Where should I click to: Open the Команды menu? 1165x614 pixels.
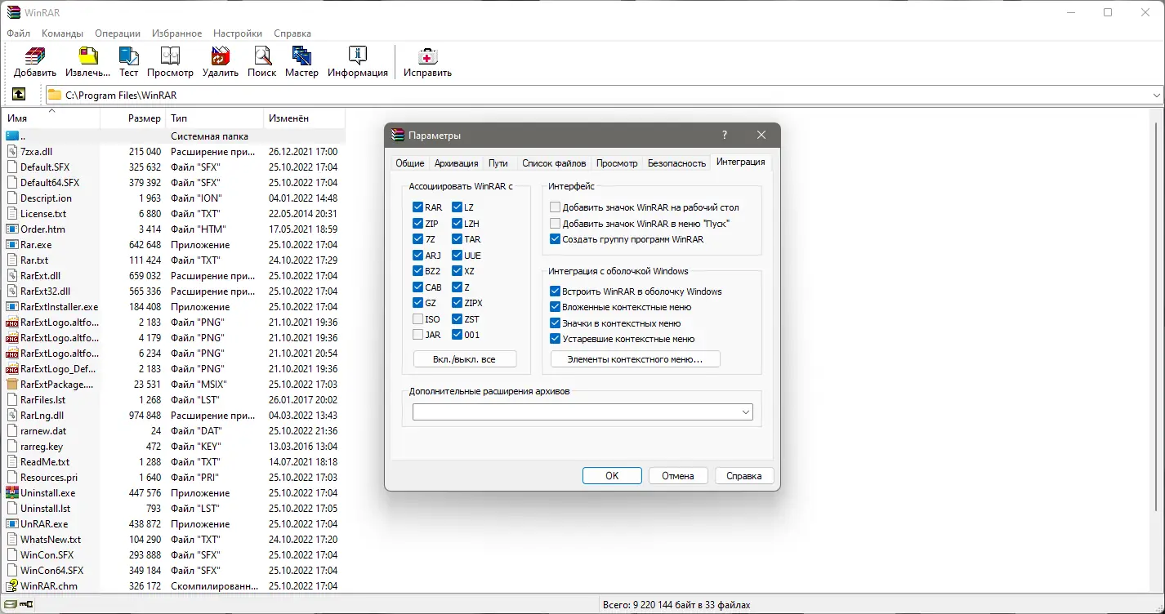coord(63,33)
